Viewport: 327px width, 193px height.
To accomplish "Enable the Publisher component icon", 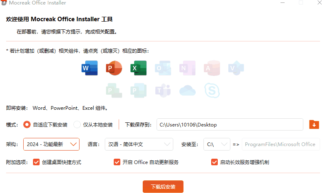I will point(139,91).
